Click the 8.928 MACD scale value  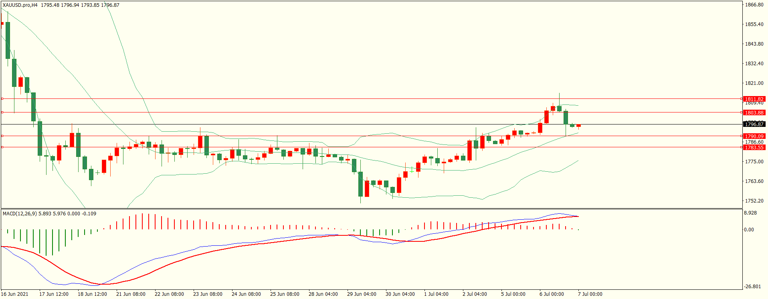[x=750, y=213]
